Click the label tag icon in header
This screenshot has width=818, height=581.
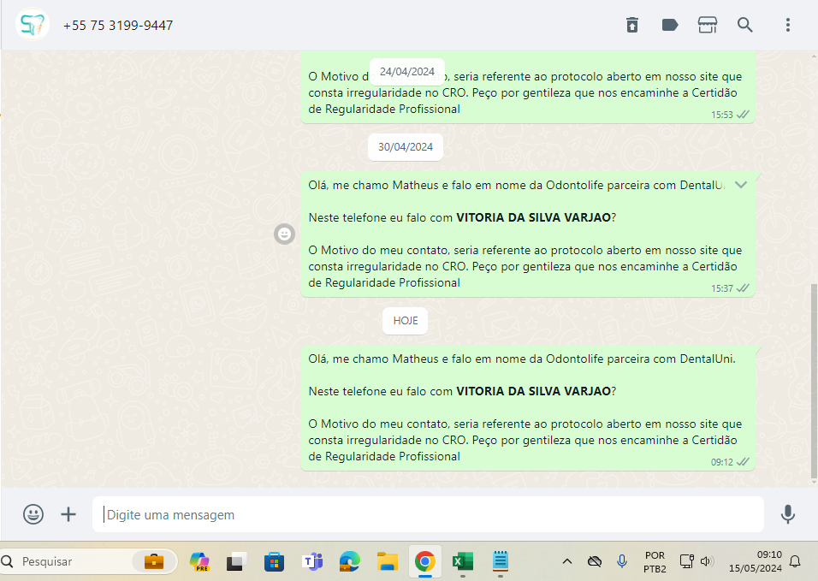coord(670,25)
